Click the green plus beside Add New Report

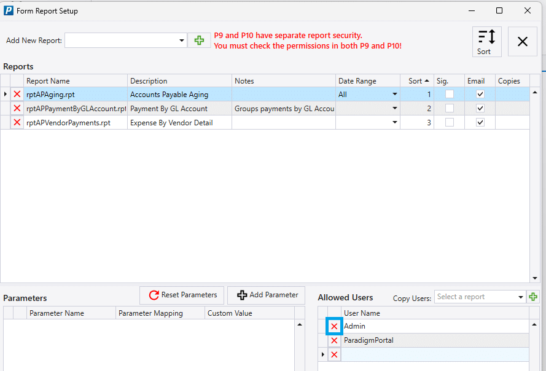tap(198, 41)
